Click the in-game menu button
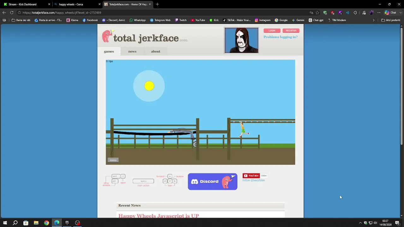The width and height of the screenshot is (404, 227). click(x=113, y=160)
